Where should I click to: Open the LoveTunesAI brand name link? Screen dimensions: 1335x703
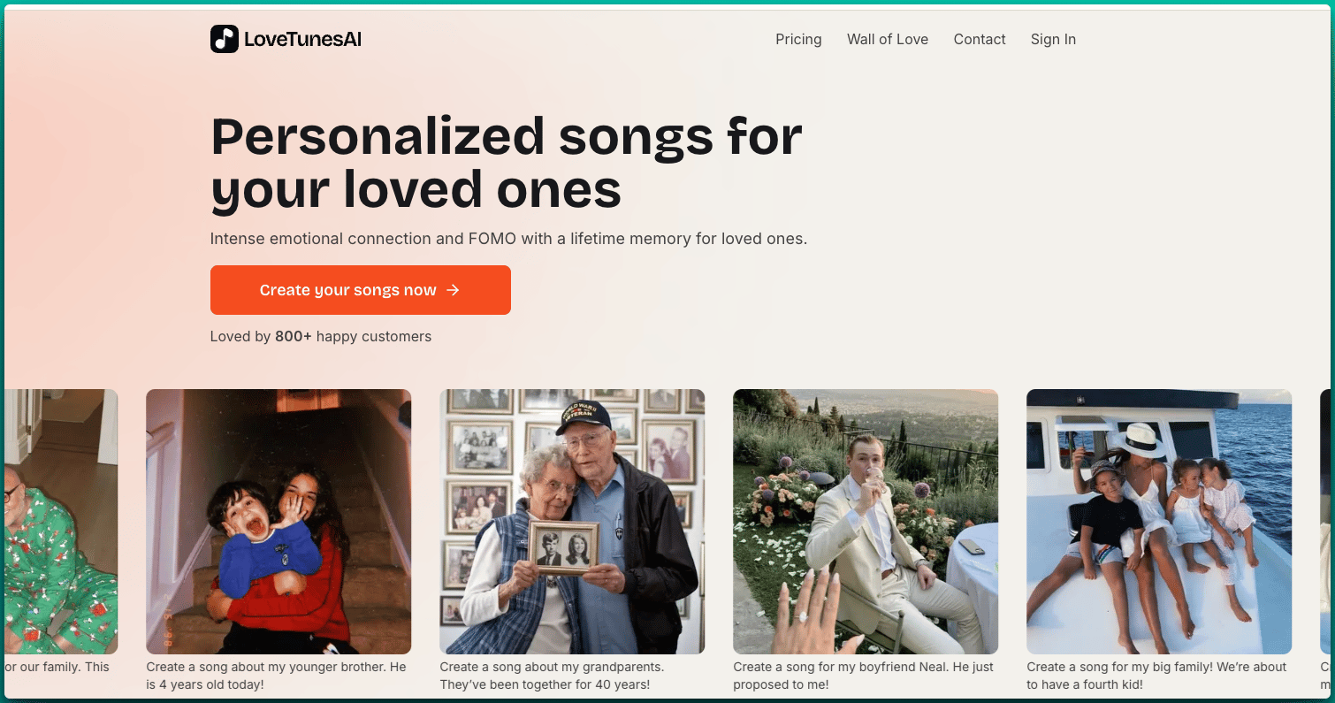click(302, 39)
